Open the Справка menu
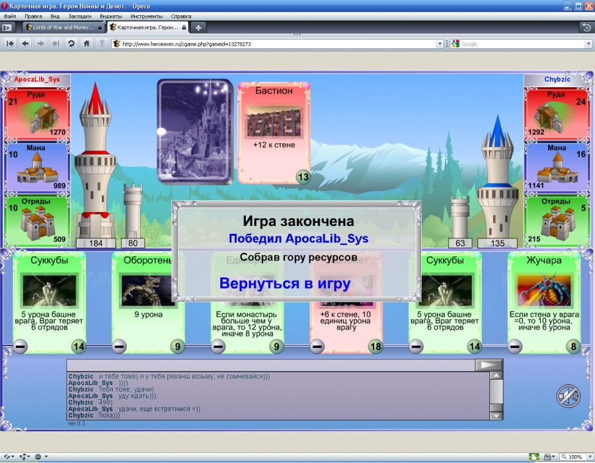Screen dimensions: 595x463 181,17
